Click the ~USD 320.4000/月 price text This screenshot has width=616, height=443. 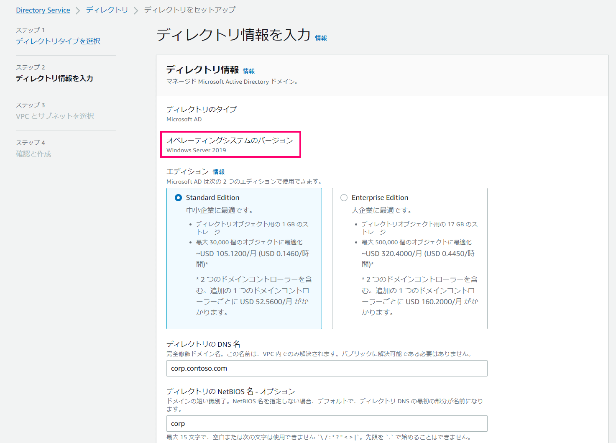coord(419,259)
